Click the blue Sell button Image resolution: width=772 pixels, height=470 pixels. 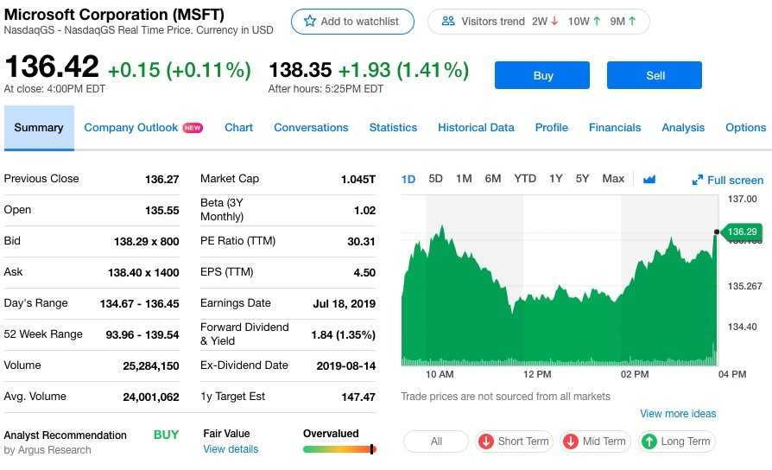(x=655, y=75)
